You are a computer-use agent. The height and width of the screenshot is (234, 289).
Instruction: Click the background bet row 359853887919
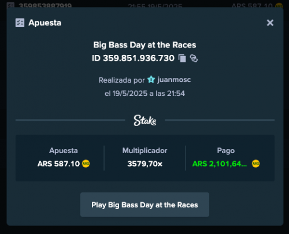point(144,5)
